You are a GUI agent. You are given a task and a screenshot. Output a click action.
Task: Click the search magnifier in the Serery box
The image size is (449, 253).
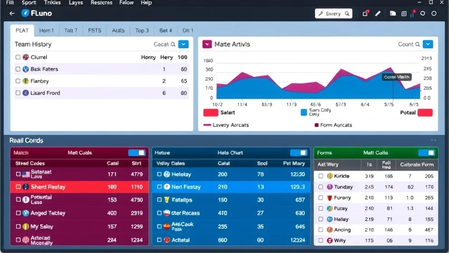tap(348, 14)
